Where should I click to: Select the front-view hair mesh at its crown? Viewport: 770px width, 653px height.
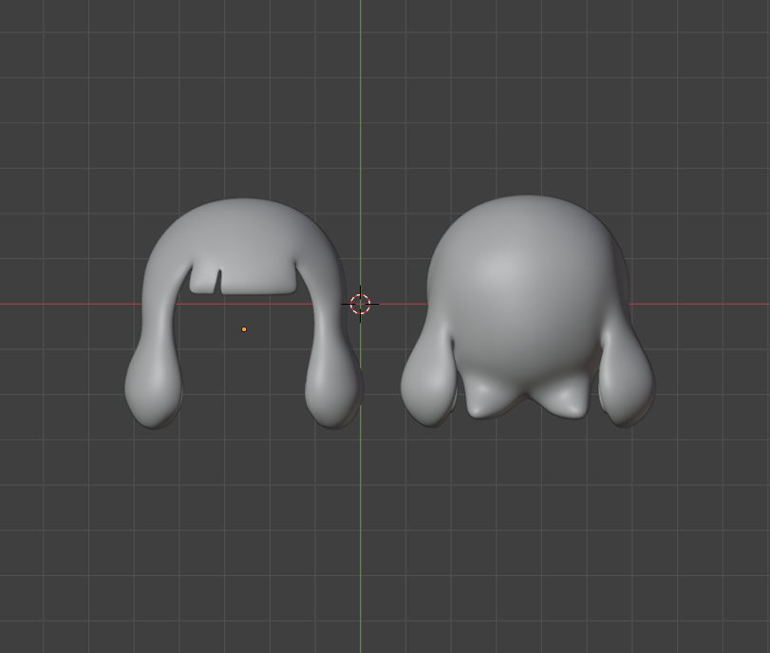(x=242, y=218)
